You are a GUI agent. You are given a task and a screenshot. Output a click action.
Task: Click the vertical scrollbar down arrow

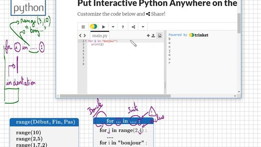point(239,92)
